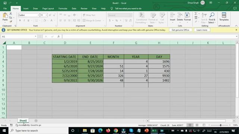Image resolution: width=239 pixels, height=134 pixels.
Task: Click the Copy icon in Clipboard group
Action: pos(10,17)
